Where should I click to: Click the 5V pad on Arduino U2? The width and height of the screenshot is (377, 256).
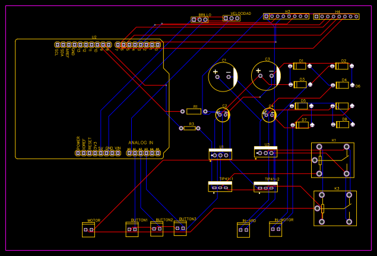tap(101, 153)
